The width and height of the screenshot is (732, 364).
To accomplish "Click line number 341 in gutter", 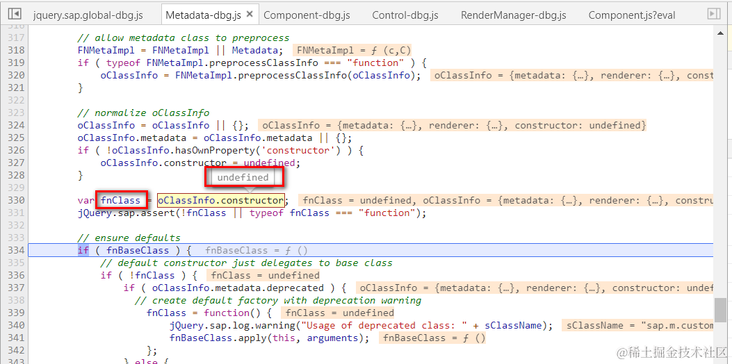I will pos(17,338).
